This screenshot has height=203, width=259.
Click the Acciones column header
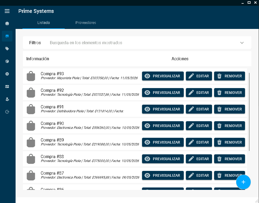click(x=180, y=59)
